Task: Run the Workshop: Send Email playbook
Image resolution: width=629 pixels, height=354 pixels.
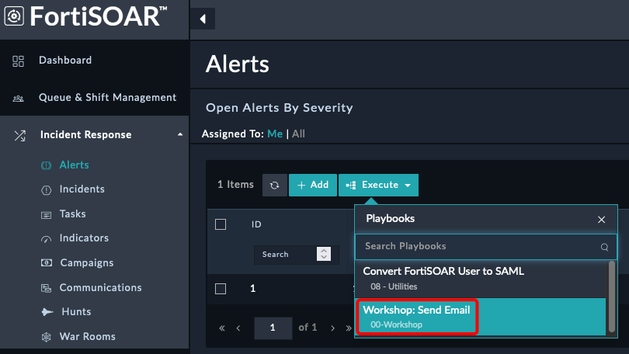Action: [481, 316]
